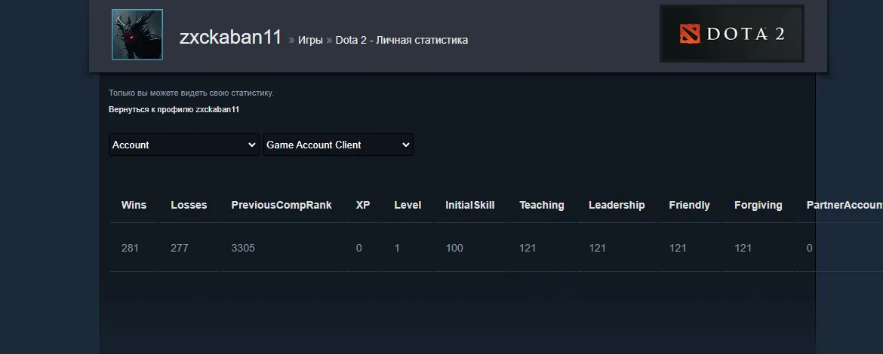Click the Dota 2 logo banner
This screenshot has height=354, width=883.
(x=731, y=34)
